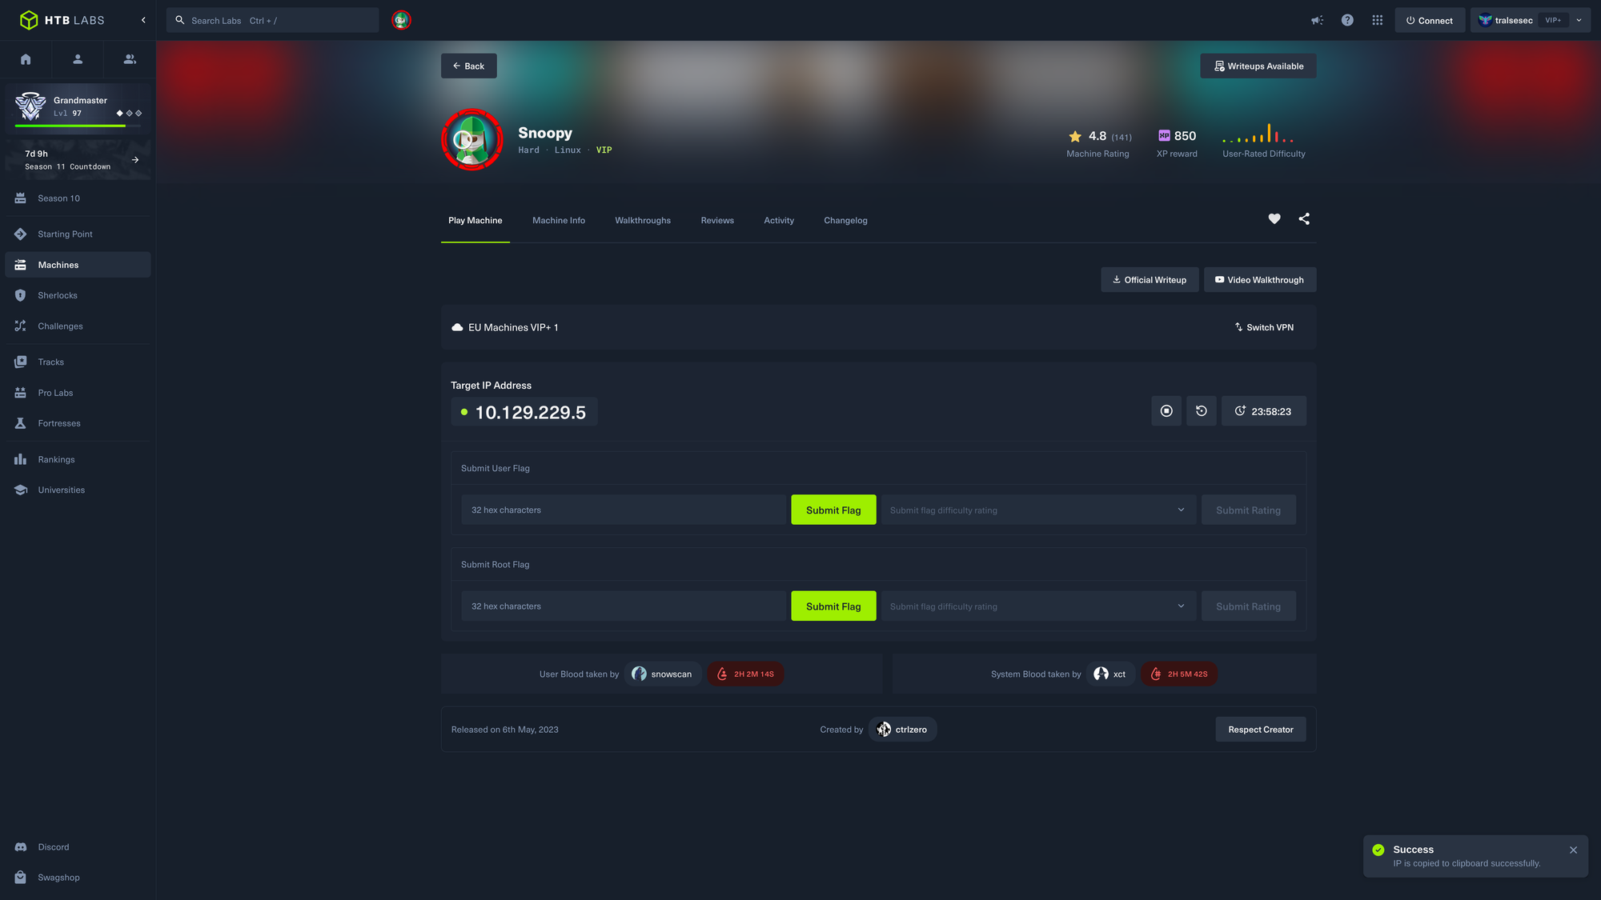The image size is (1601, 900).
Task: Open xct's profile
Action: pyautogui.click(x=1110, y=674)
